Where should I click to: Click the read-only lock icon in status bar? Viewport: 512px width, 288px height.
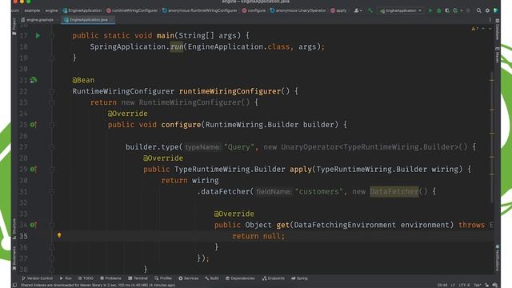(487, 285)
